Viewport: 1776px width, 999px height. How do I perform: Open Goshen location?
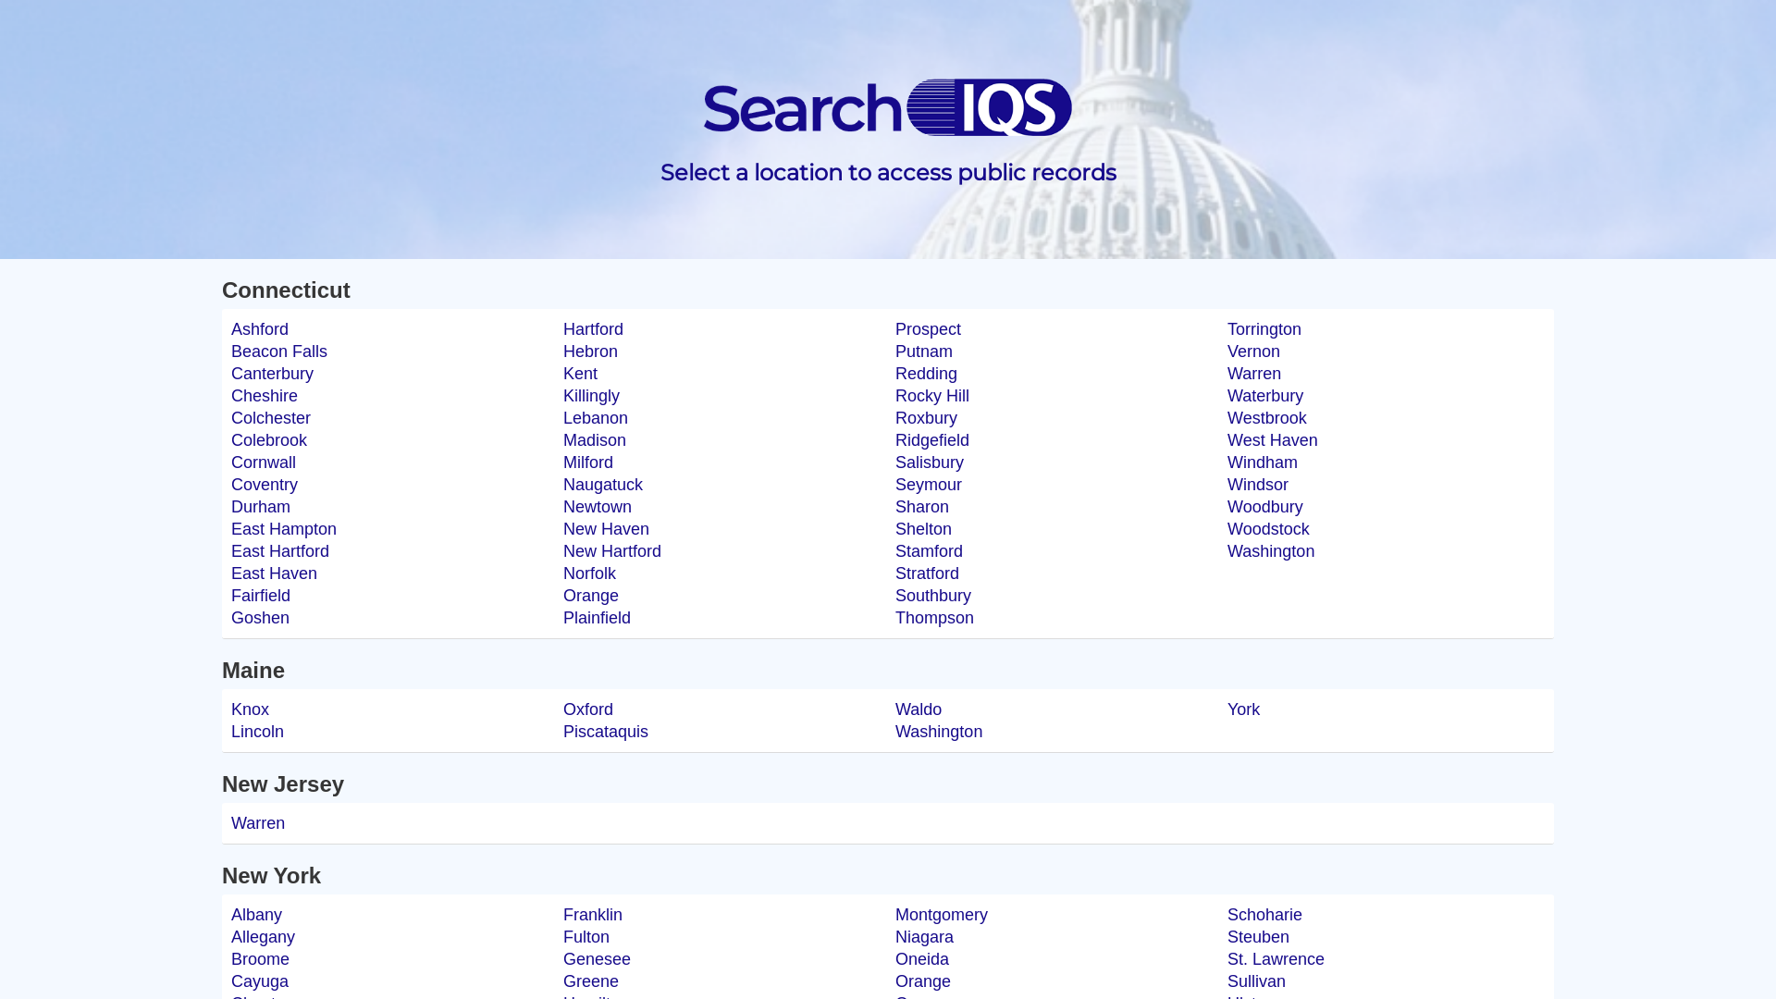pyautogui.click(x=260, y=618)
